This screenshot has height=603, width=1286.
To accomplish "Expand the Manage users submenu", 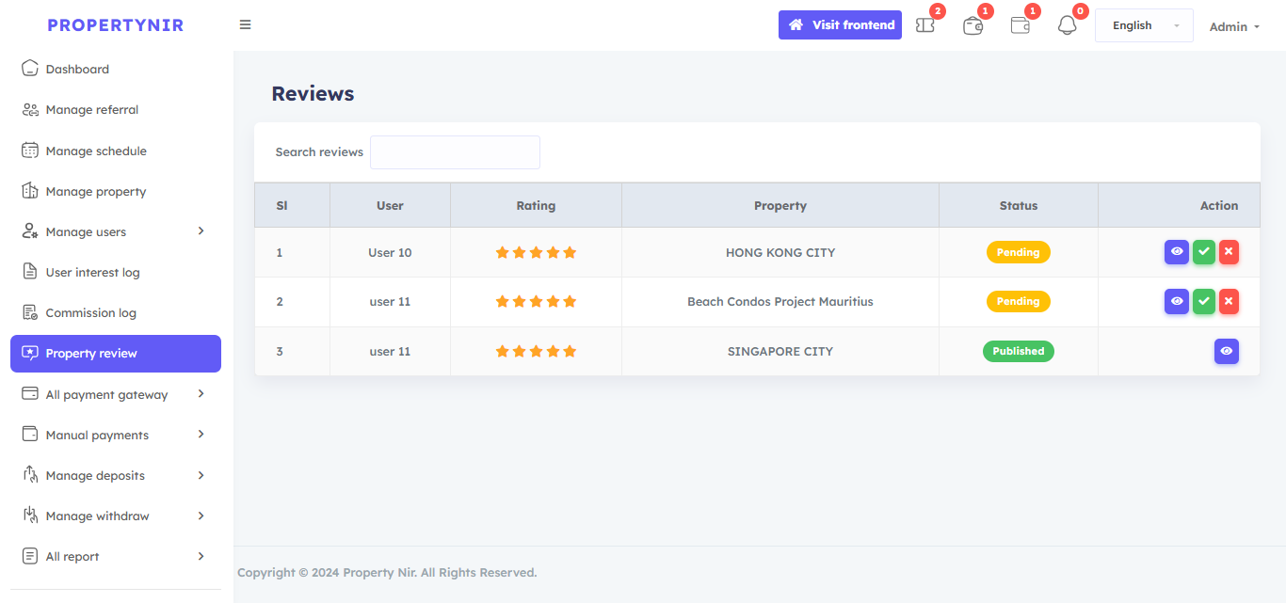I will [x=115, y=231].
